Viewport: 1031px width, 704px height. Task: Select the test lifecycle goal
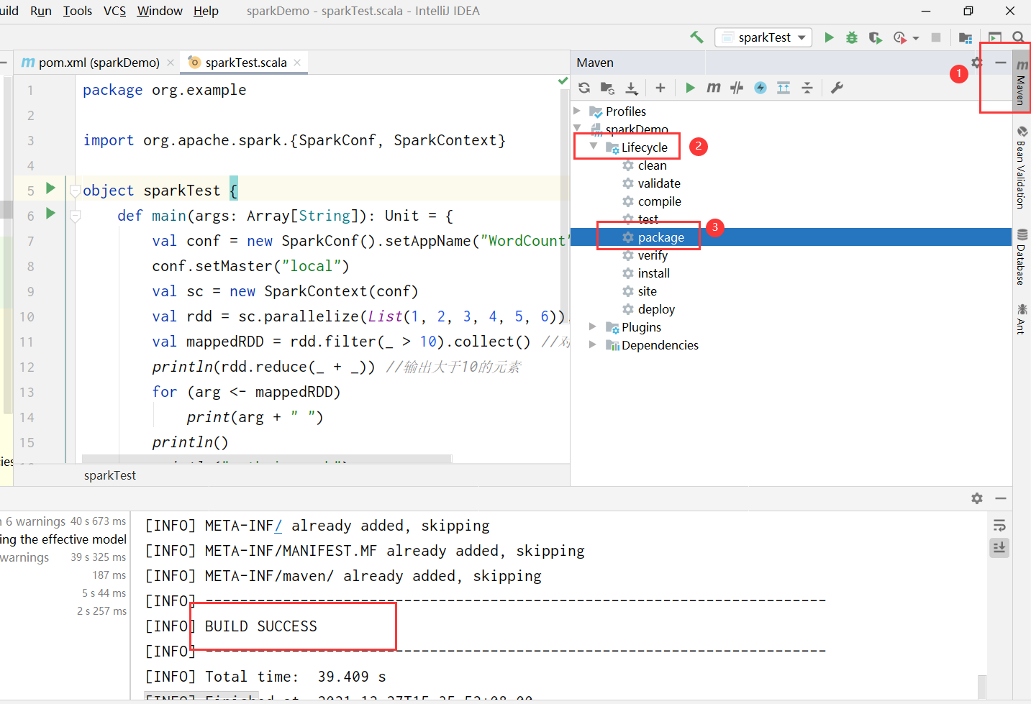click(x=648, y=219)
